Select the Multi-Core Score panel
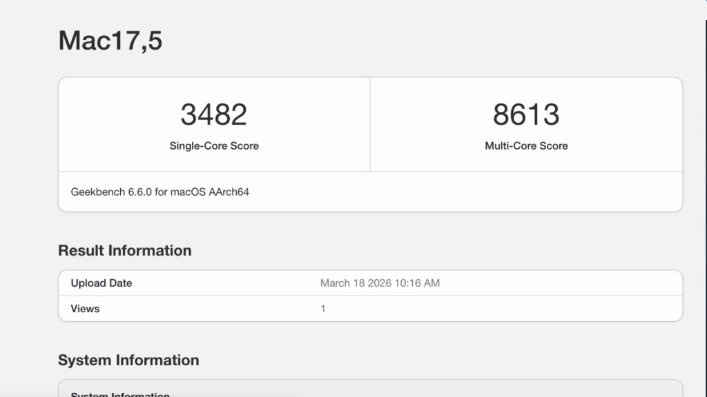Image resolution: width=707 pixels, height=397 pixels. click(x=526, y=123)
